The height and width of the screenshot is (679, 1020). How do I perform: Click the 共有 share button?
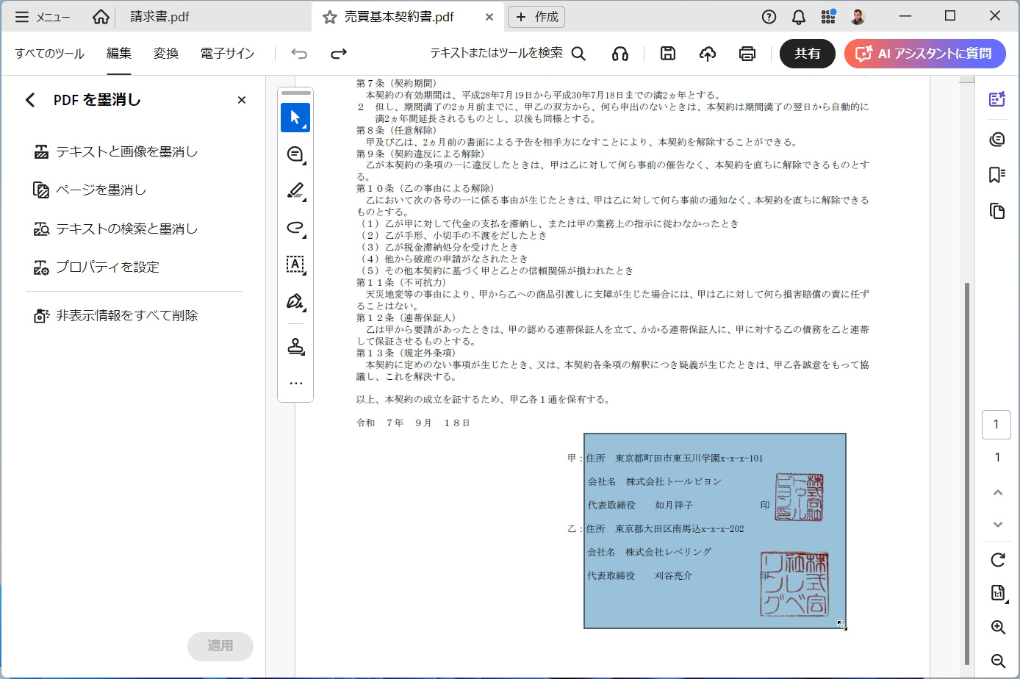pyautogui.click(x=808, y=53)
